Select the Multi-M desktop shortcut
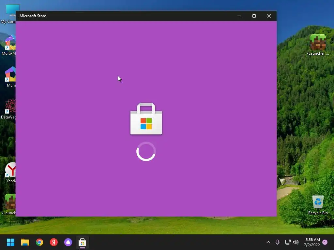334x250 pixels. point(9,45)
